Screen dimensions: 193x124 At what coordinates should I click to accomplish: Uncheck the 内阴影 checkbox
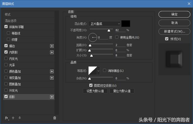(x=6, y=52)
